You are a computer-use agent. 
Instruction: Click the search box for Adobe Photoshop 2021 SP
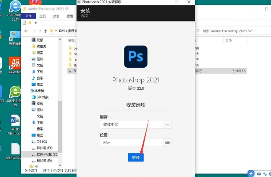tap(233, 31)
